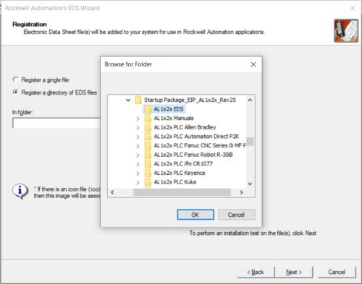Click the PLC Kuka folder icon
Image resolution: width=362 pixels, height=284 pixels.
148,182
